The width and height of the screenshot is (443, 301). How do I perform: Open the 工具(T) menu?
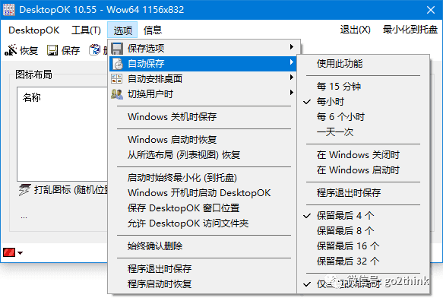[86, 30]
